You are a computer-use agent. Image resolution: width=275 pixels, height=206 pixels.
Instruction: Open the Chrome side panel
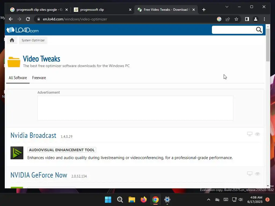coord(247,19)
